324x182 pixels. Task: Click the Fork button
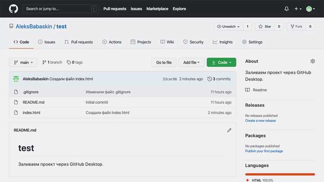(x=296, y=26)
